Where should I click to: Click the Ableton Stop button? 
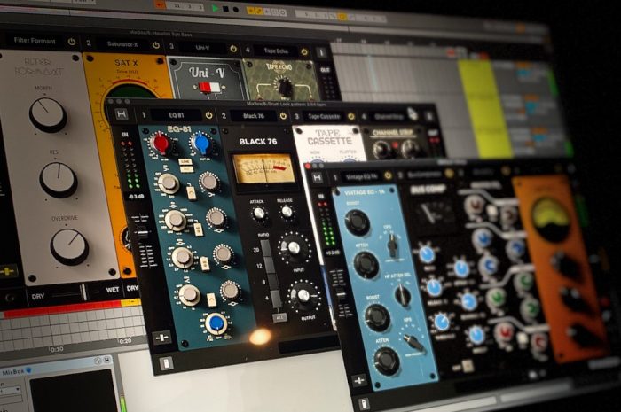[225, 8]
